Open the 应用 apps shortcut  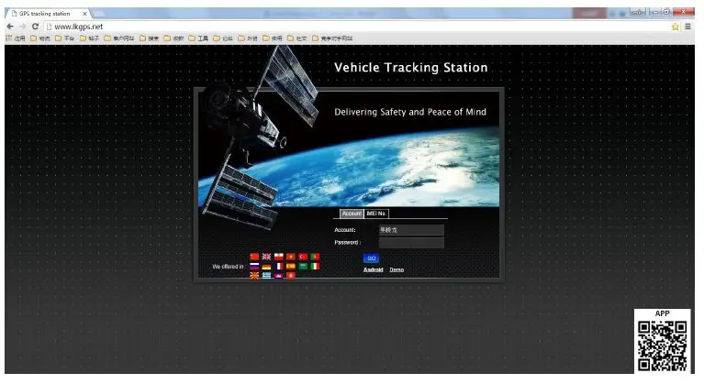coord(16,38)
